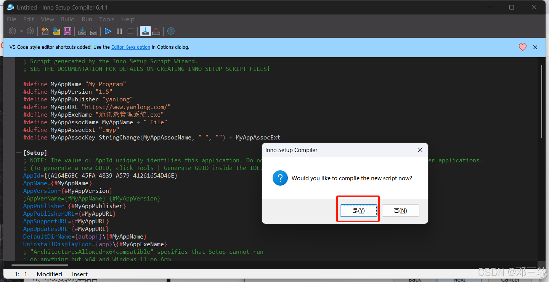Click the Insert status bar entry
The height and width of the screenshot is (282, 549).
point(80,274)
